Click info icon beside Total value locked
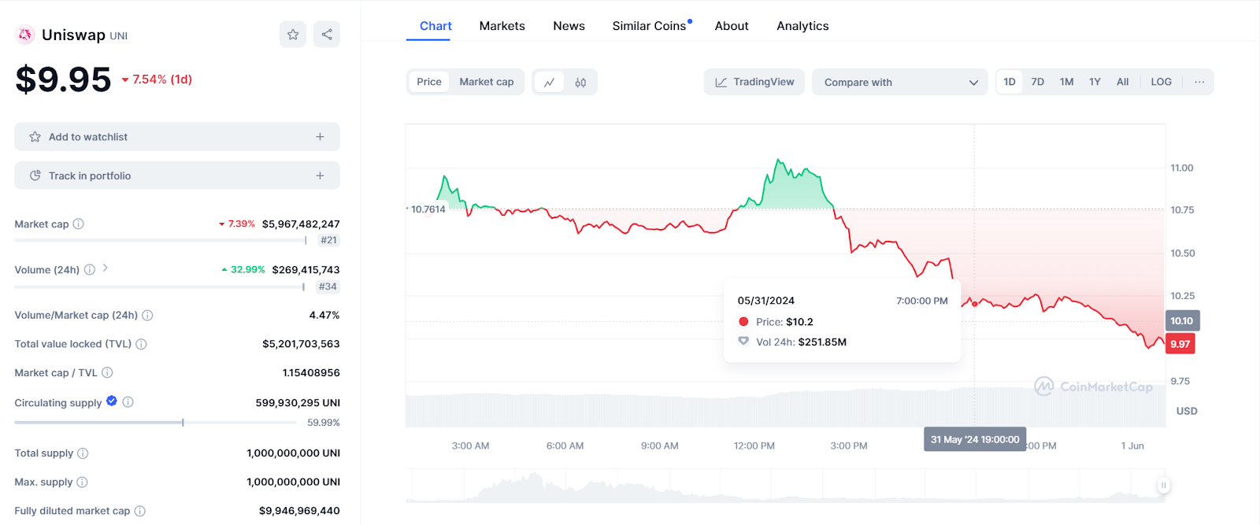Image resolution: width=1260 pixels, height=525 pixels. (x=142, y=344)
